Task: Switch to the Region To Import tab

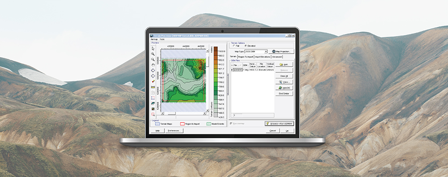Action: tap(246, 57)
